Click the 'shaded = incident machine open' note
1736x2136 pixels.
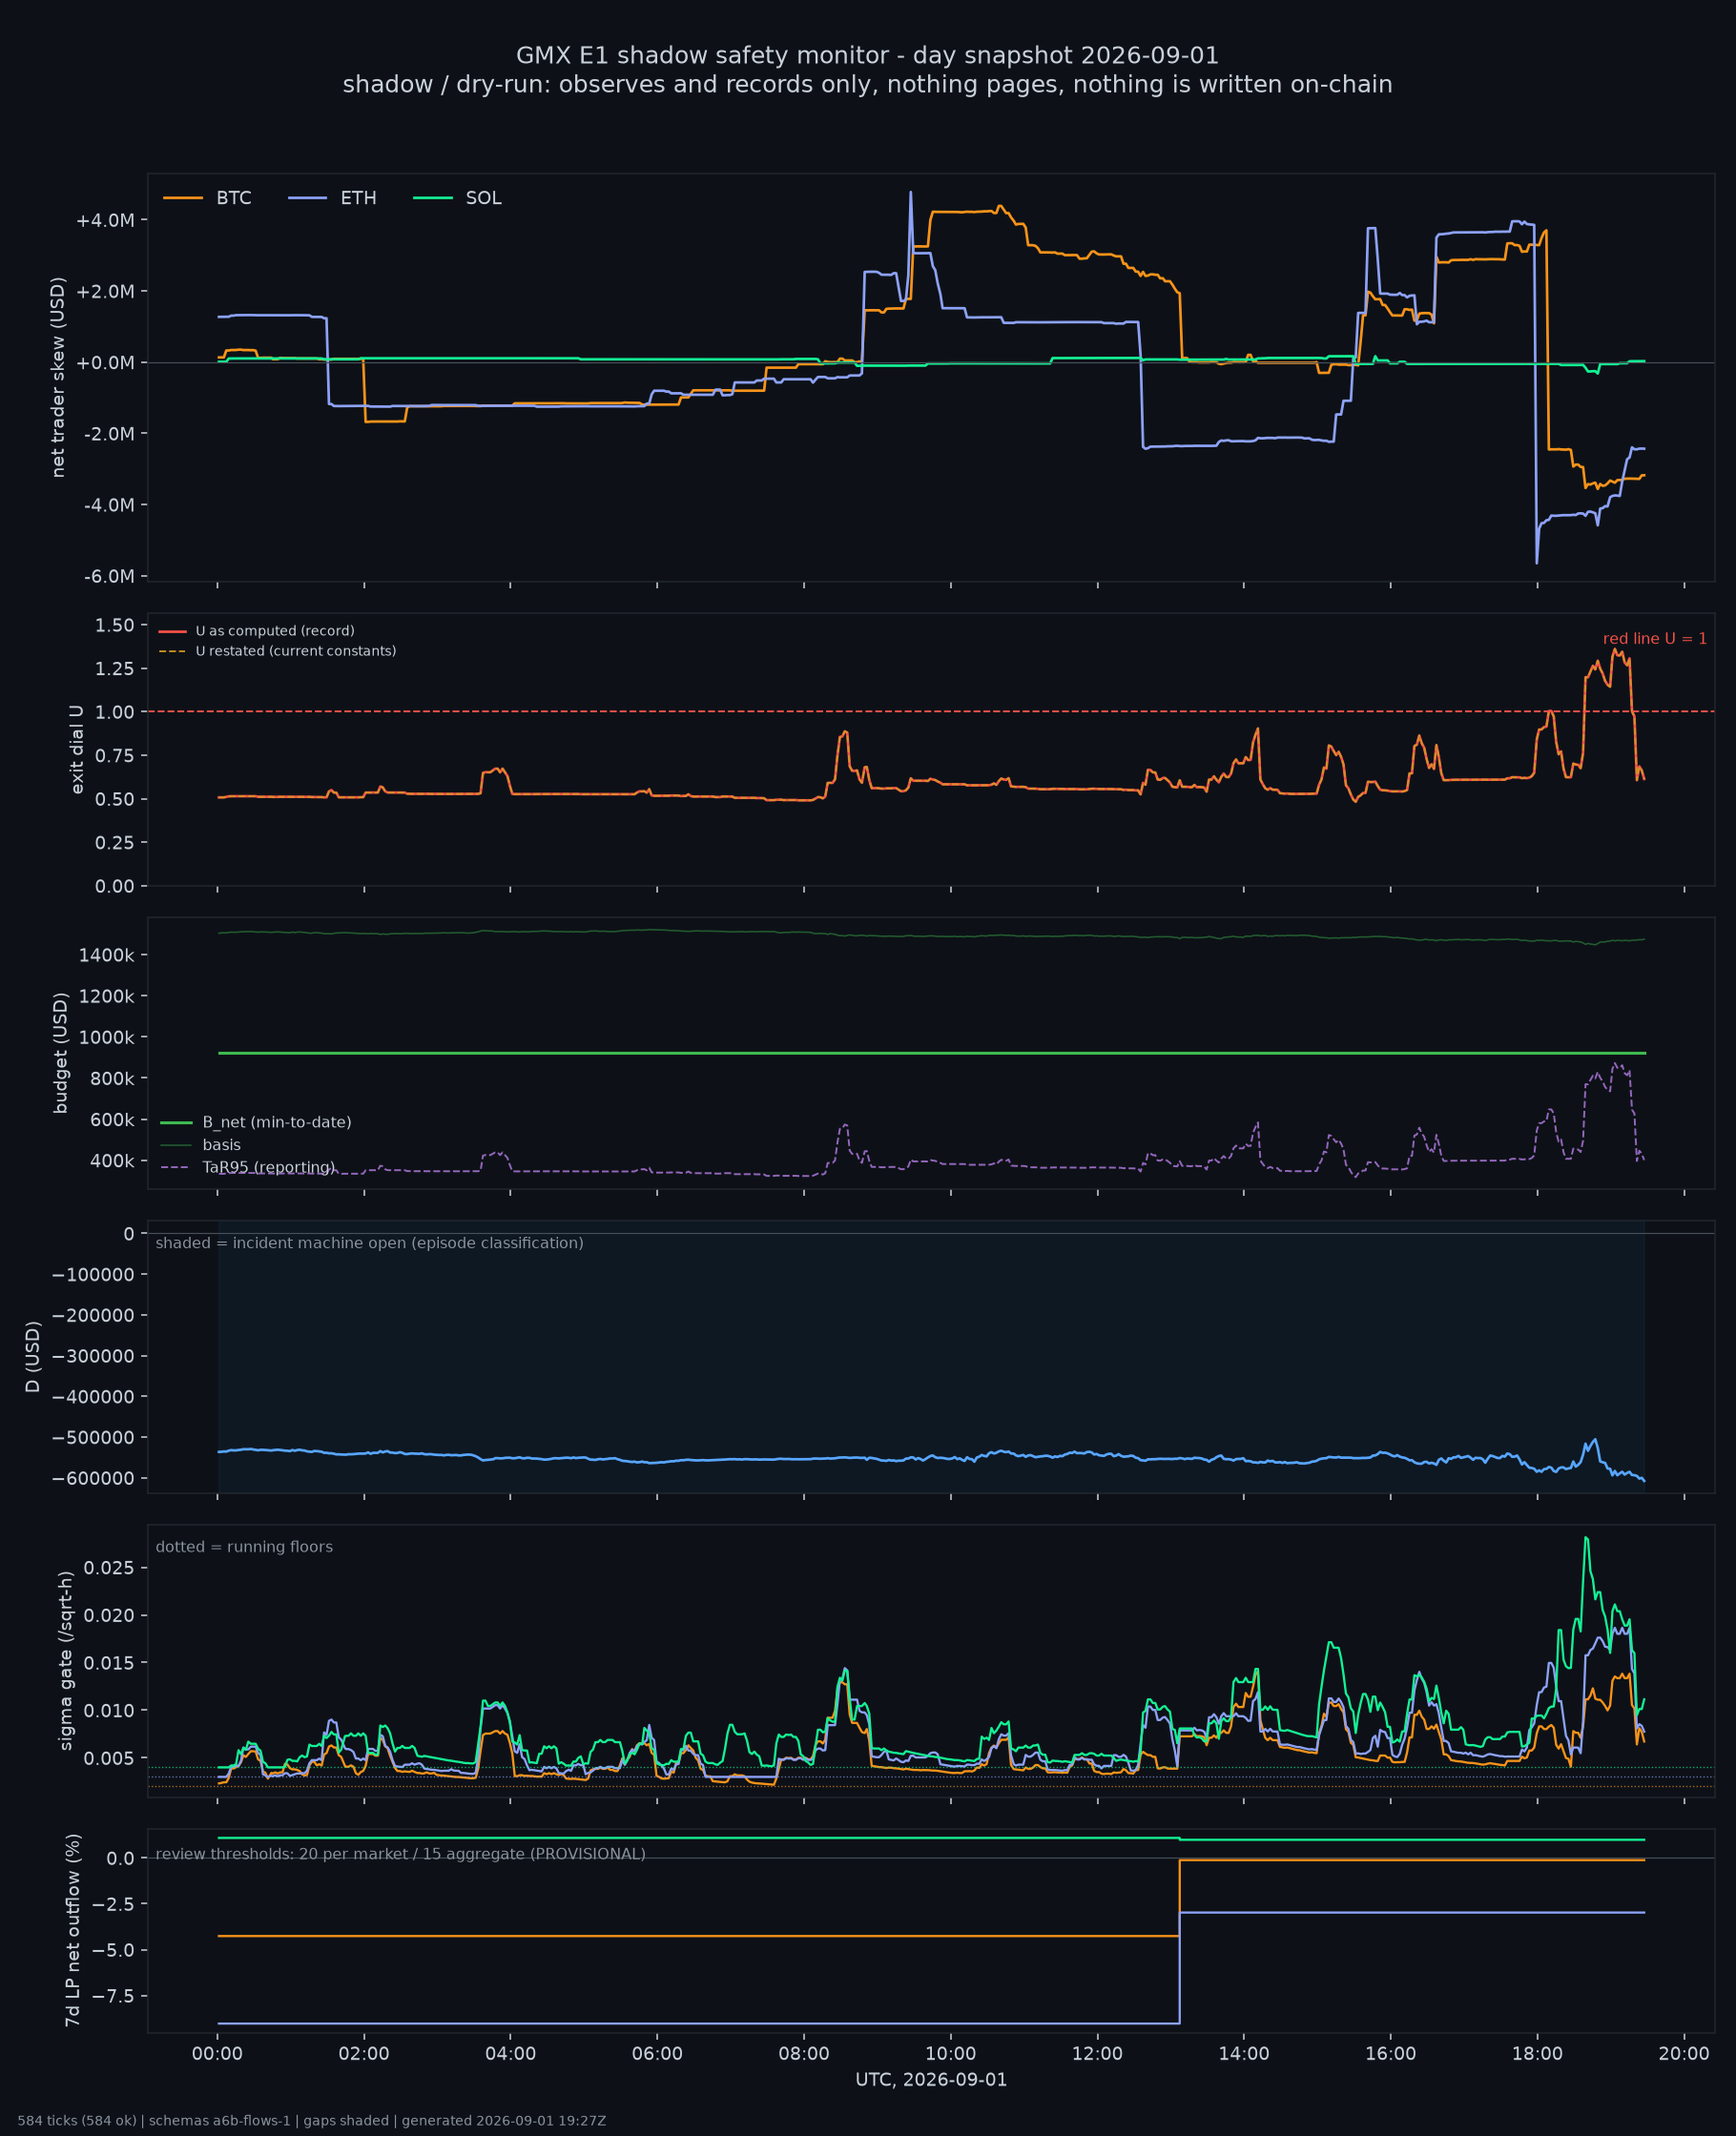[370, 1243]
